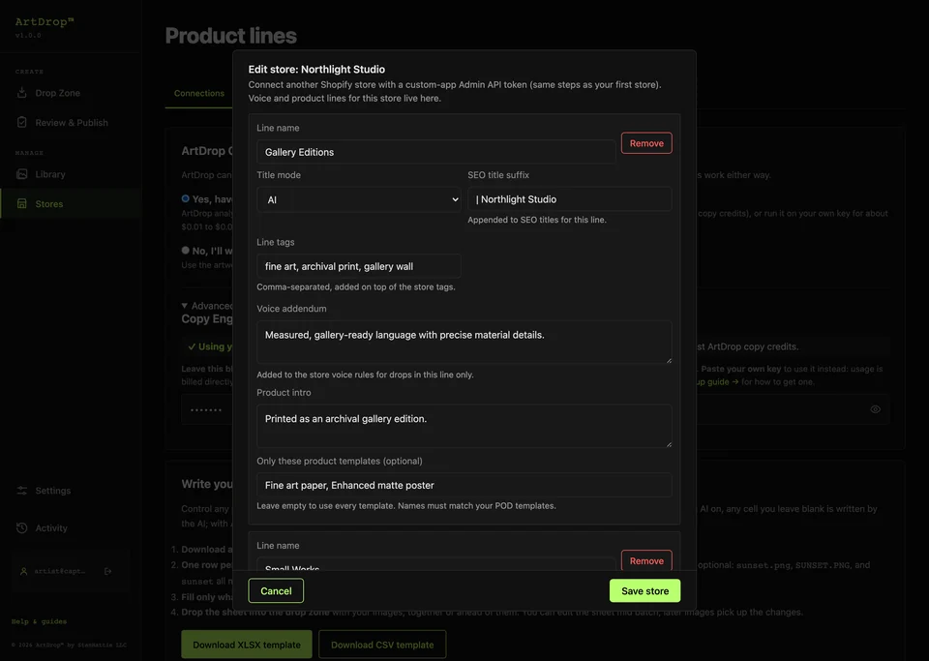The width and height of the screenshot is (929, 661).
Task: Collapse the Advanced disclosure triangle
Action: (184, 306)
